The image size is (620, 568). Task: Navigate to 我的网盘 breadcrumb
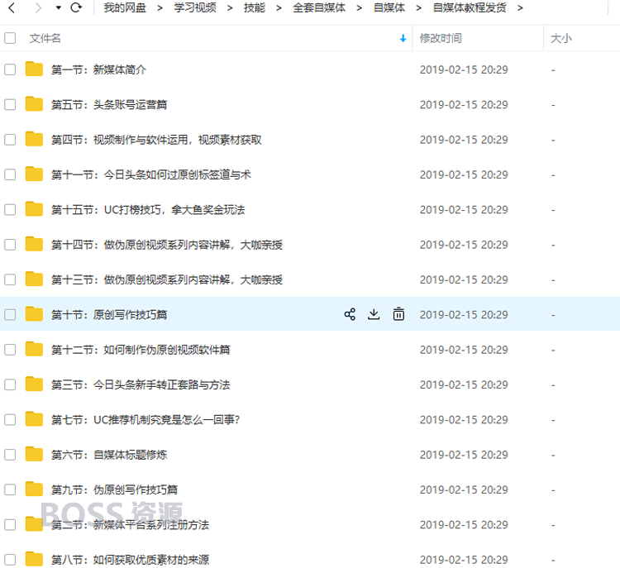(125, 7)
